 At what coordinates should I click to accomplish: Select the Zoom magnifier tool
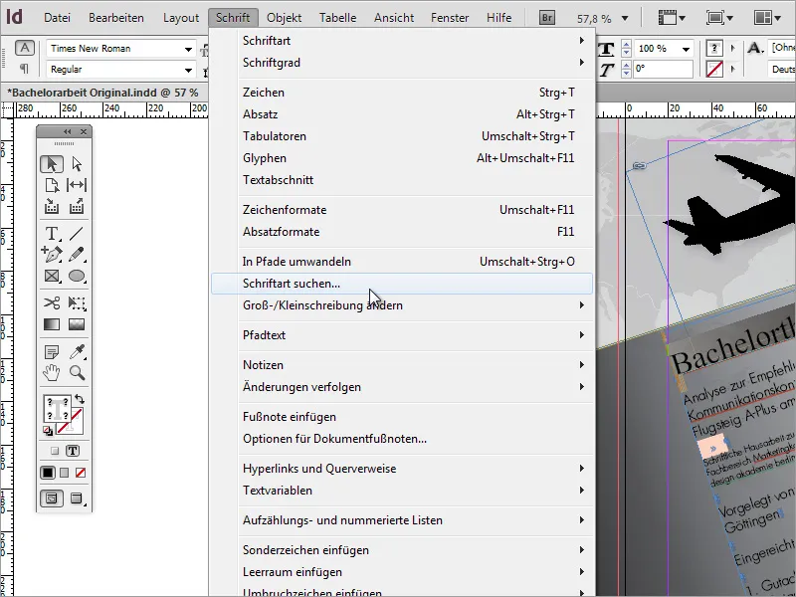tap(77, 373)
